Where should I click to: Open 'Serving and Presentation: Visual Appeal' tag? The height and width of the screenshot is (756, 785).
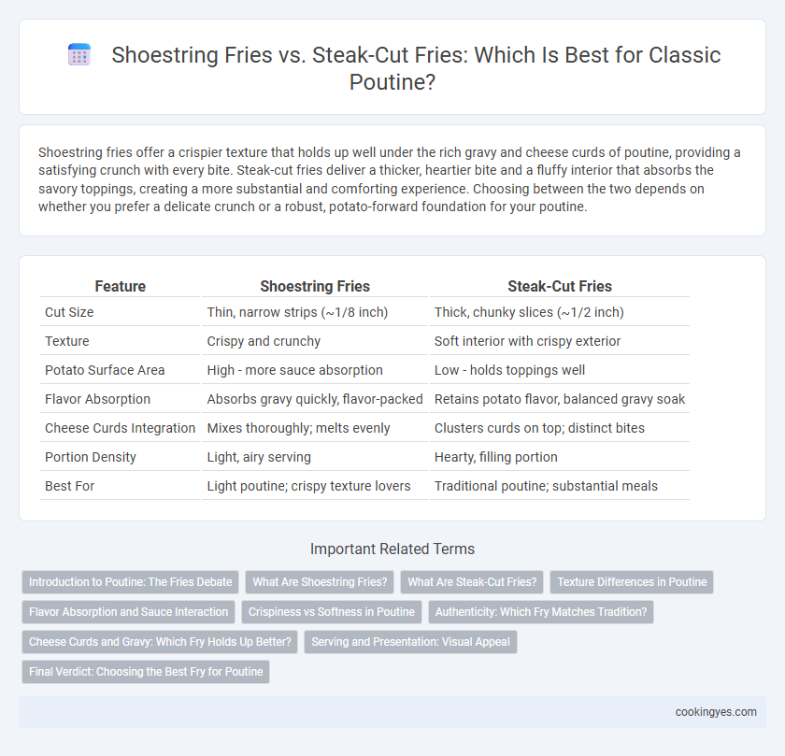click(410, 642)
